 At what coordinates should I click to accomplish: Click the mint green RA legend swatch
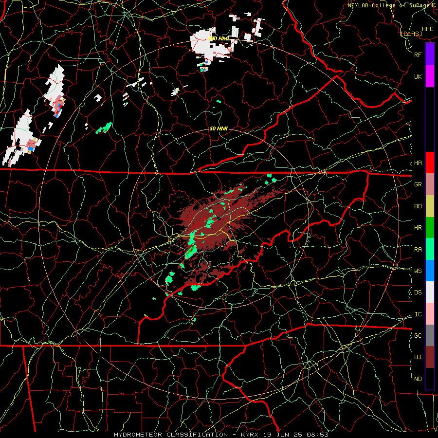coord(430,249)
